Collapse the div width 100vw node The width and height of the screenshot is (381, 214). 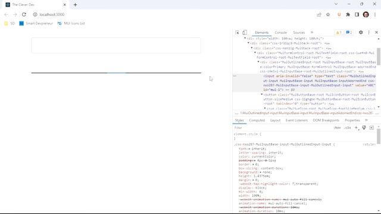245,38
